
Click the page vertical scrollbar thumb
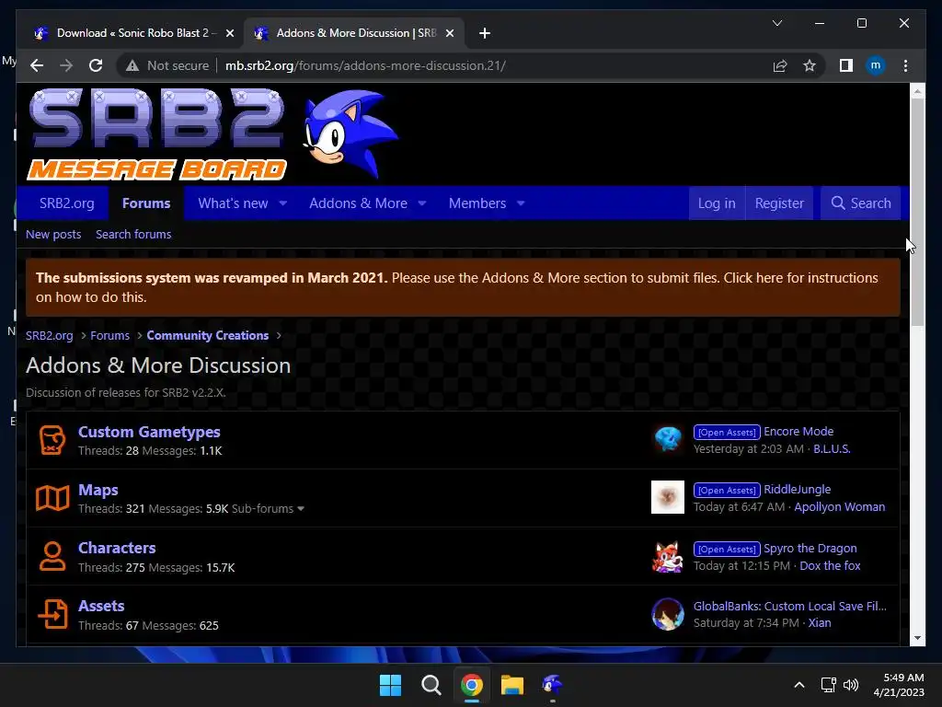(917, 212)
